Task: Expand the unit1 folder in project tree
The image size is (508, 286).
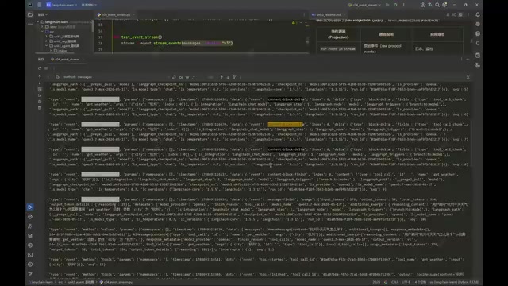Action: click(47, 37)
